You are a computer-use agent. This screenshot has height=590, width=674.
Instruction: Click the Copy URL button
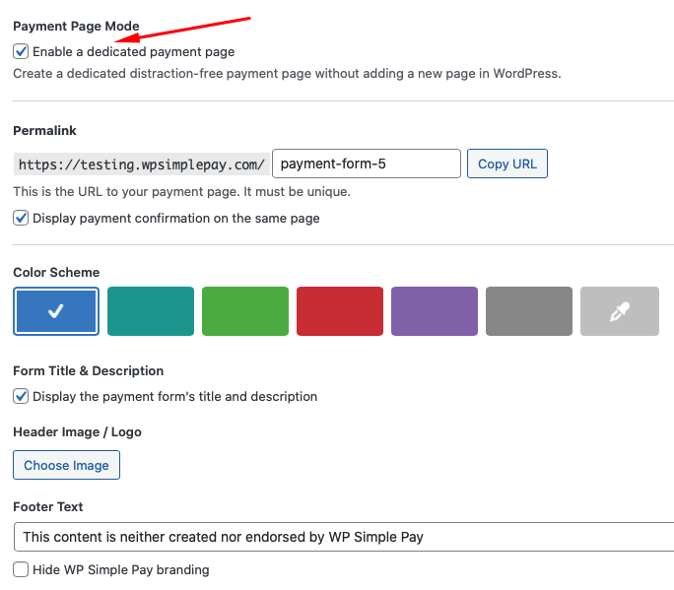(507, 164)
